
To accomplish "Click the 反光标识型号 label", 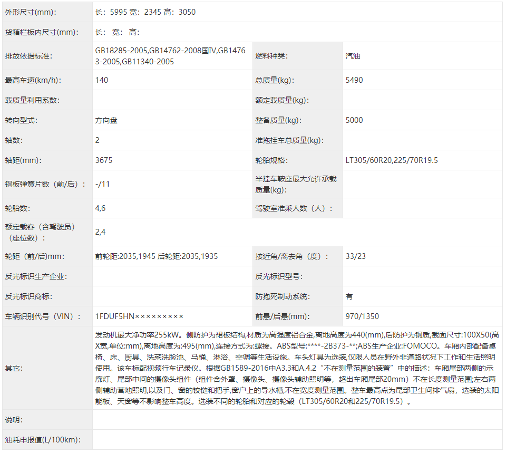I will point(279,277).
